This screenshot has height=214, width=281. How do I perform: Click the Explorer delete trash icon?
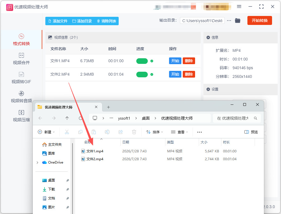pos(134,132)
